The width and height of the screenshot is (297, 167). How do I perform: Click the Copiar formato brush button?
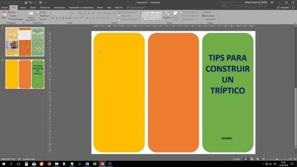click(x=15, y=19)
